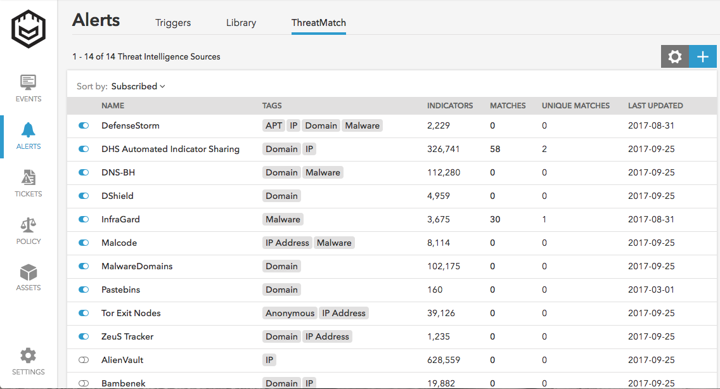The height and width of the screenshot is (389, 720).
Task: Open the Tor Exit Nodes entry
Action: point(131,313)
